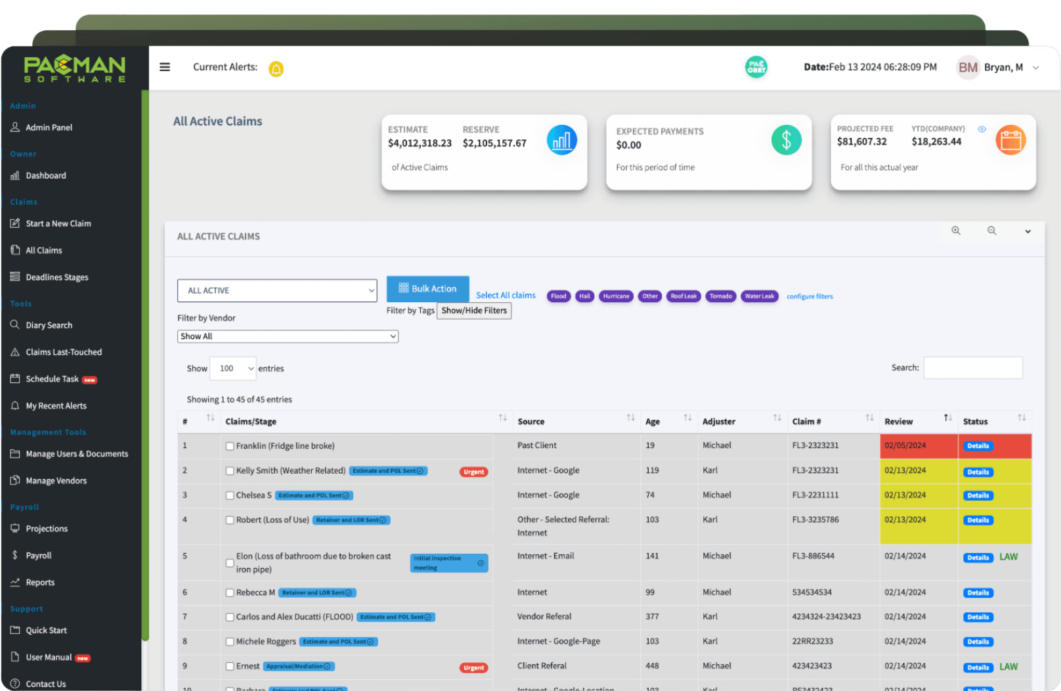Click the green dollar expected payments icon
The height and width of the screenshot is (691, 1061).
[x=786, y=140]
